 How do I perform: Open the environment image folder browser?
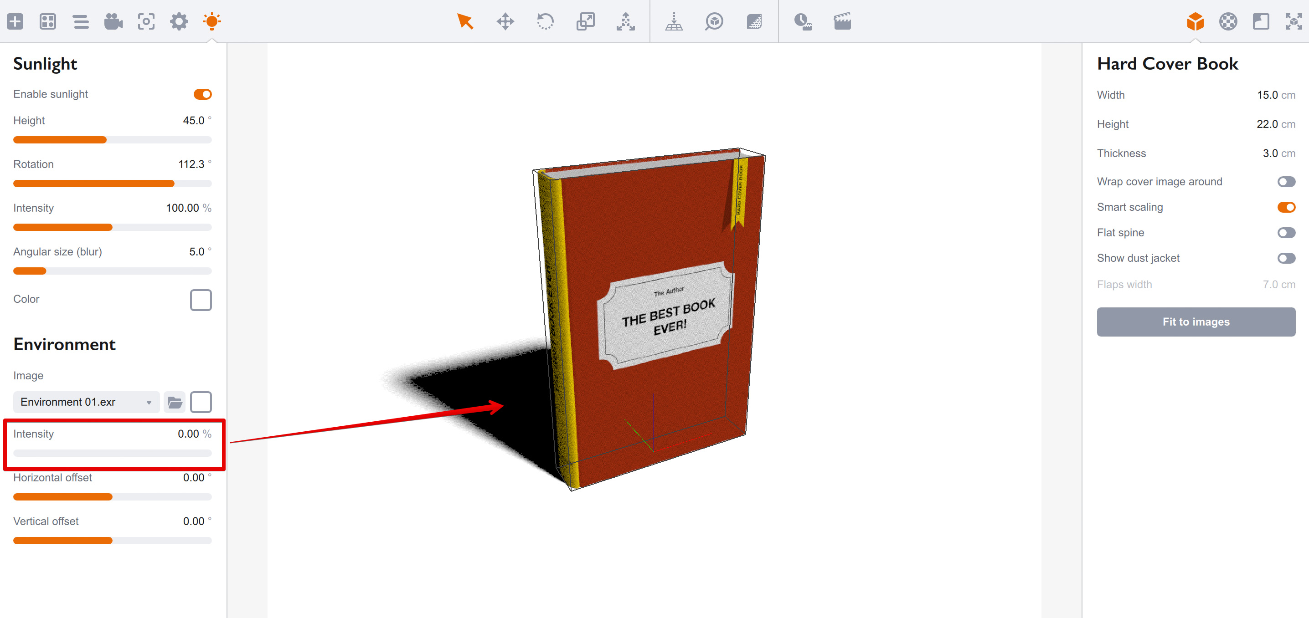tap(175, 402)
